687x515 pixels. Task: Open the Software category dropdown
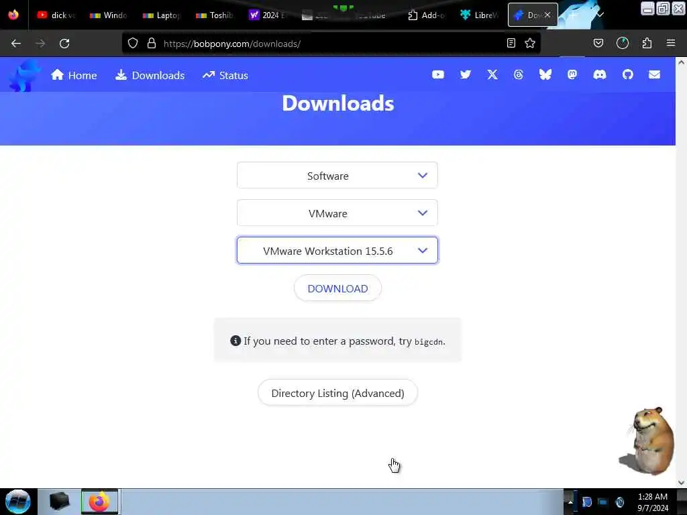pos(337,176)
